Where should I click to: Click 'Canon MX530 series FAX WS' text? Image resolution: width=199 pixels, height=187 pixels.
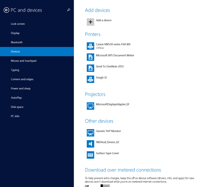(x=113, y=44)
